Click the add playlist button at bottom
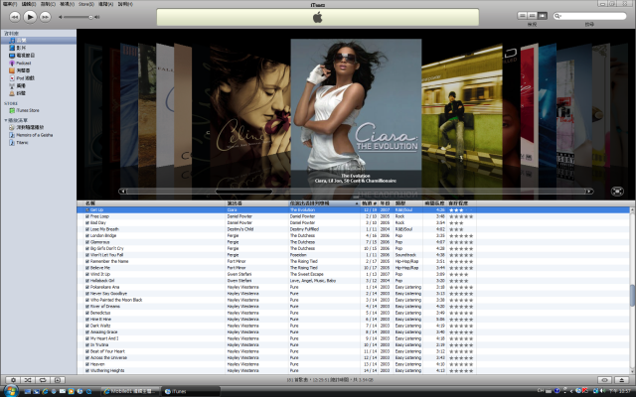This screenshot has width=636, height=397. 13,380
